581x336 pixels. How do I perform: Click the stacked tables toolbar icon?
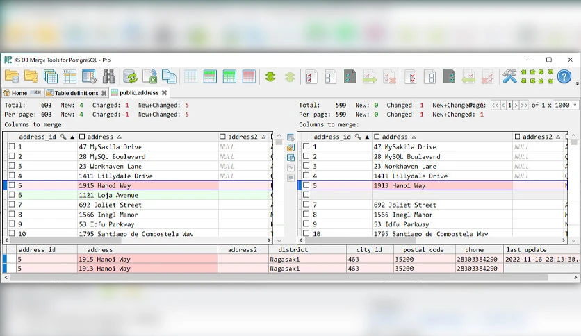pyautogui.click(x=51, y=76)
